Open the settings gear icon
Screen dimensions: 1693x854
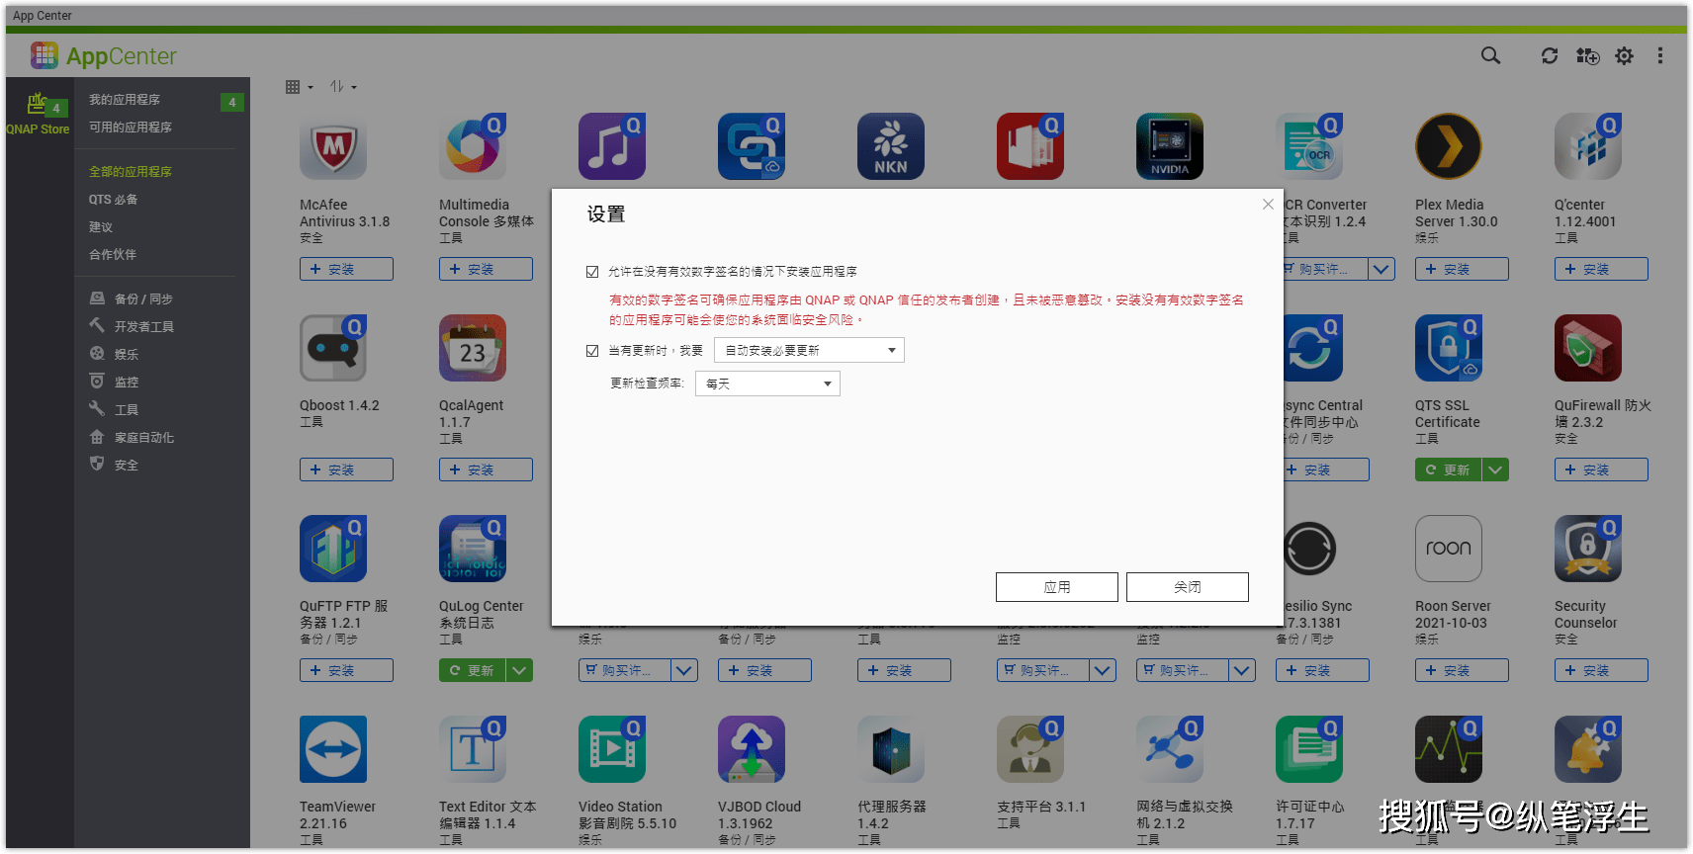tap(1624, 56)
